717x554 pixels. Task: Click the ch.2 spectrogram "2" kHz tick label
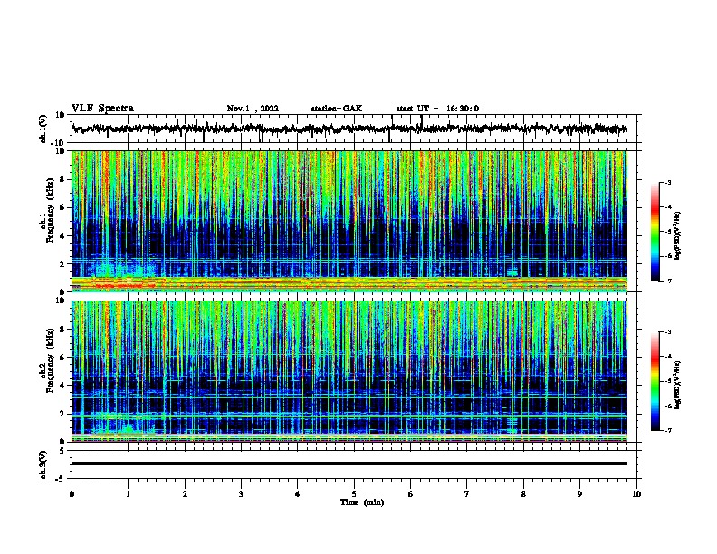coord(62,414)
